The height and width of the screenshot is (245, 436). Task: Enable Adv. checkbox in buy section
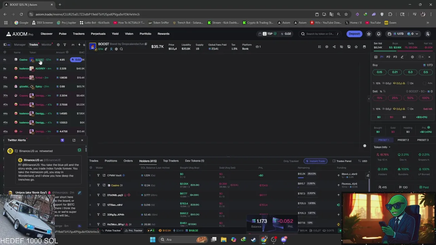click(425, 83)
